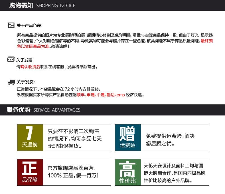Click the red text 确认收货后
This screenshot has width=225, height=194.
pyautogui.click(x=30, y=67)
